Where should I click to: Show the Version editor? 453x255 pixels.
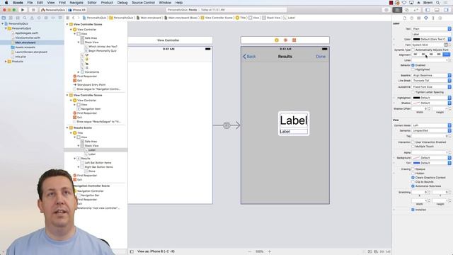coord(416,10)
